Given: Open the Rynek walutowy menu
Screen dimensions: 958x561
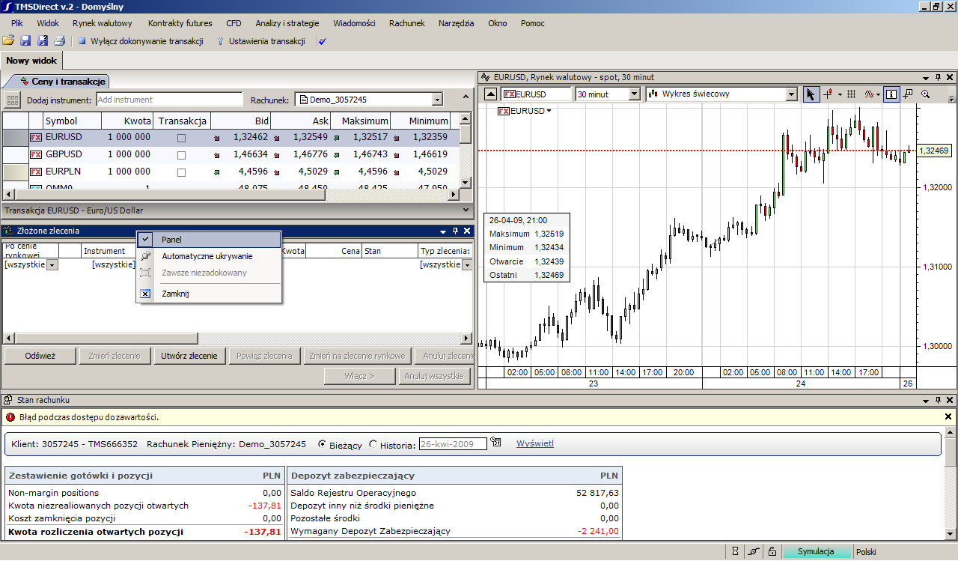Looking at the screenshot, I should tap(103, 23).
